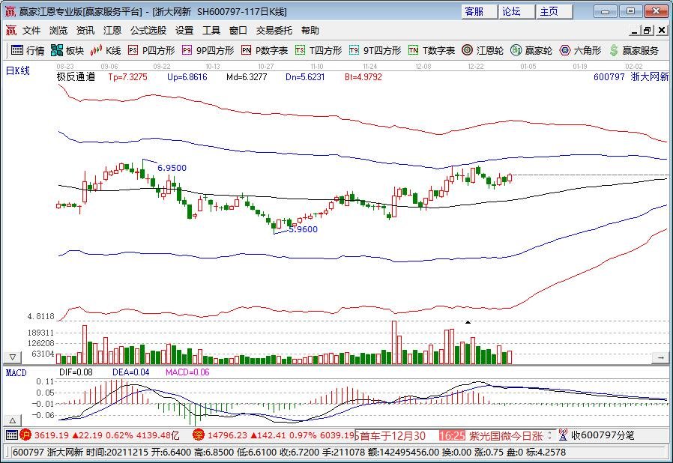Click the right arrow scroll button on volume panel
Screen dimensions: 673x463
click(660, 357)
